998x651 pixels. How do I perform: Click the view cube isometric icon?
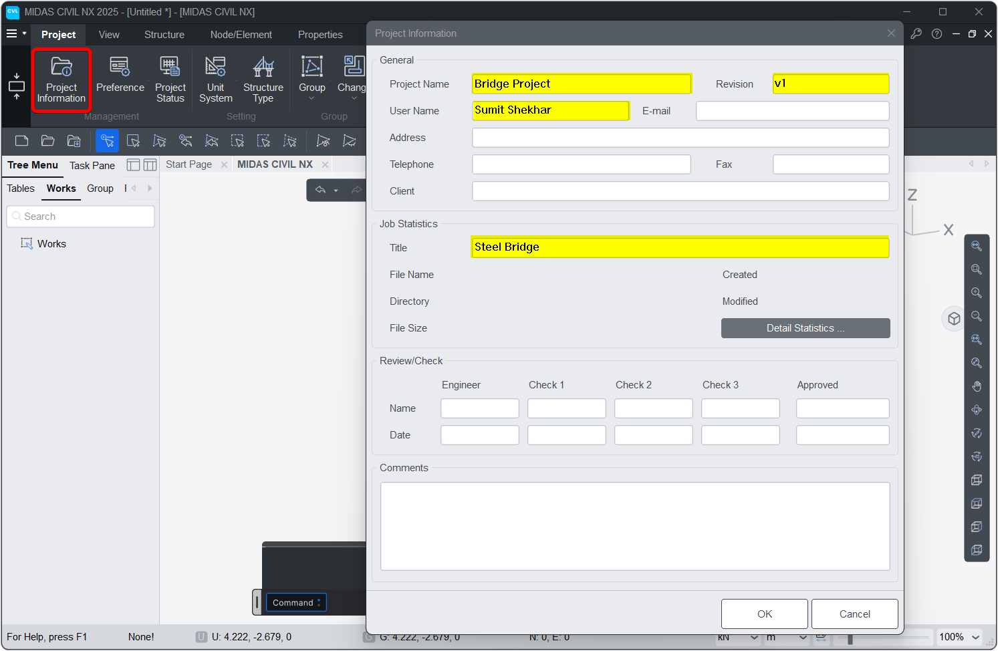pos(954,319)
